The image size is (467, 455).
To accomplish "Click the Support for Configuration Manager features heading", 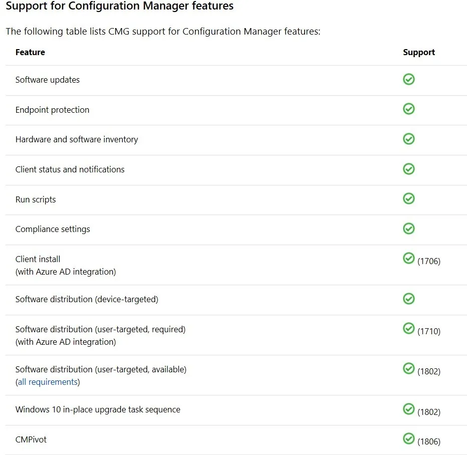I will (x=120, y=6).
